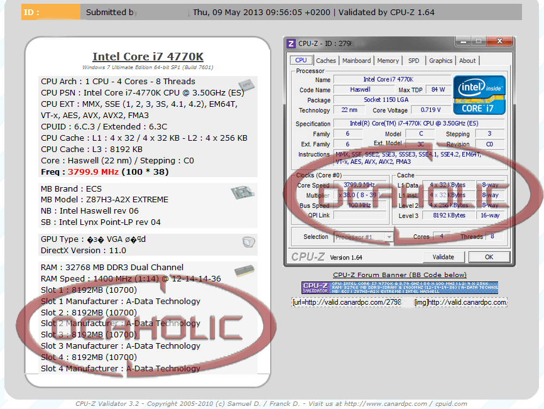
Task: Click the Intel inside Core i7 badge
Action: (x=479, y=95)
